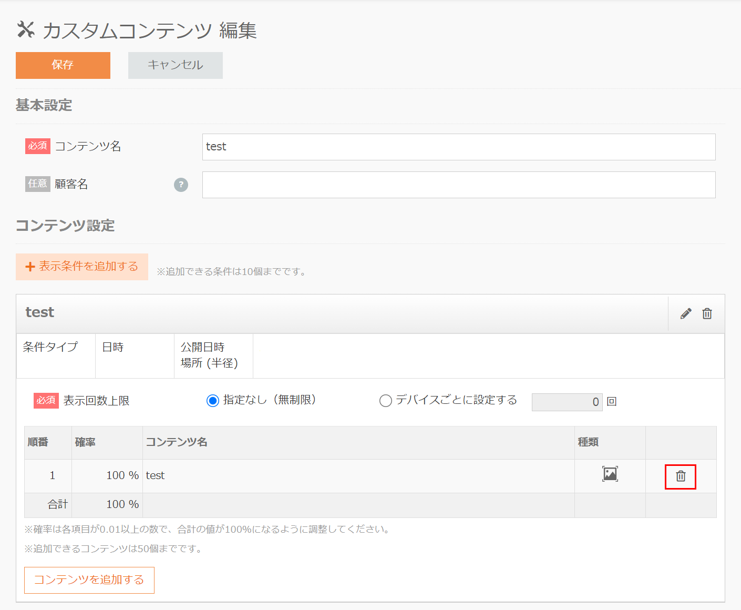Click the test condition header title

pos(40,312)
